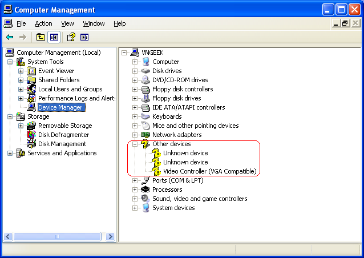The image size is (364, 258).
Task: Select Disk Management in the left tree
Action: [62, 144]
